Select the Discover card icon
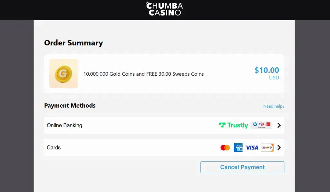 267,148
